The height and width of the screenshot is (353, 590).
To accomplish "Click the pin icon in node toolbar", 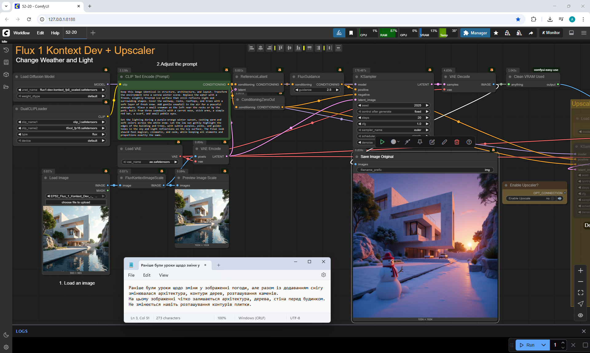I will coord(420,142).
